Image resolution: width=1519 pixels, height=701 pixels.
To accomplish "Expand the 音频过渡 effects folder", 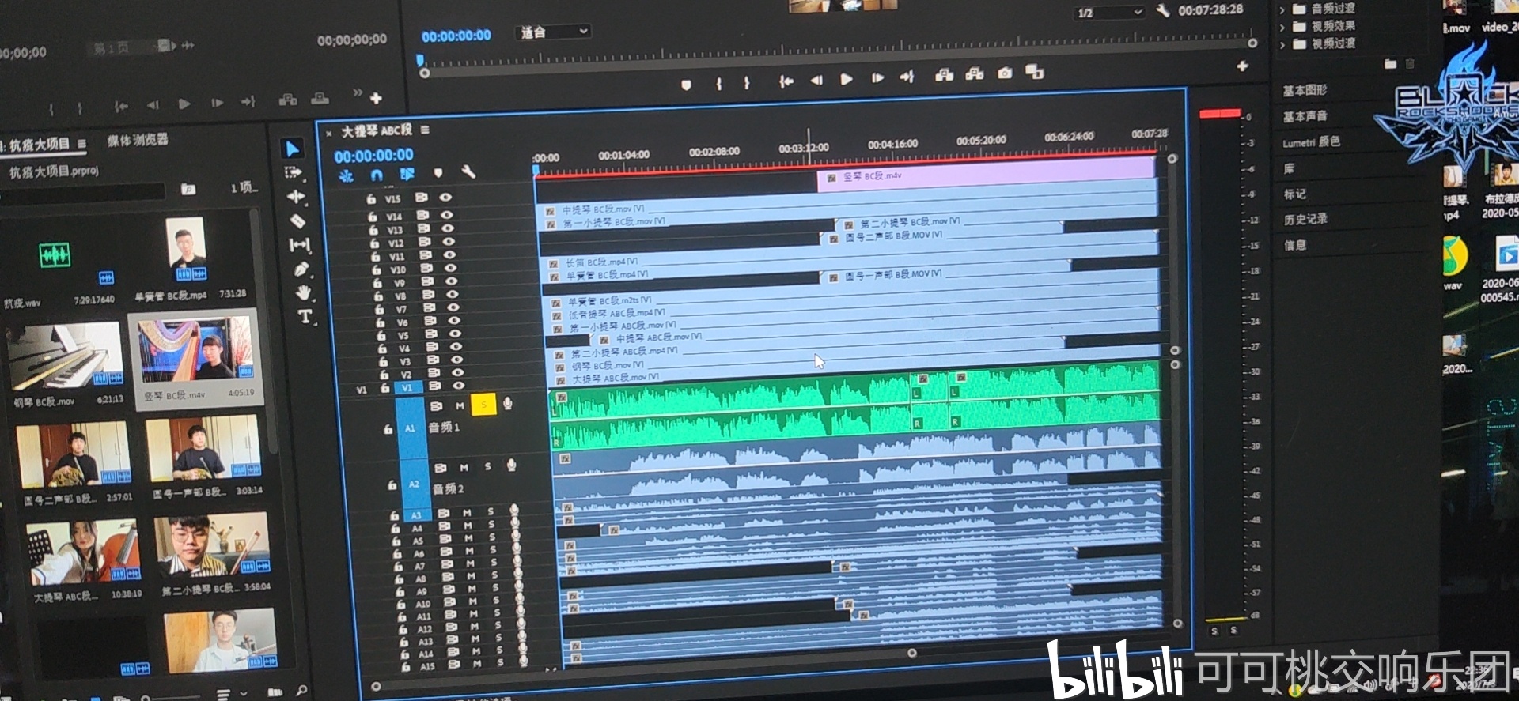I will click(x=1282, y=9).
